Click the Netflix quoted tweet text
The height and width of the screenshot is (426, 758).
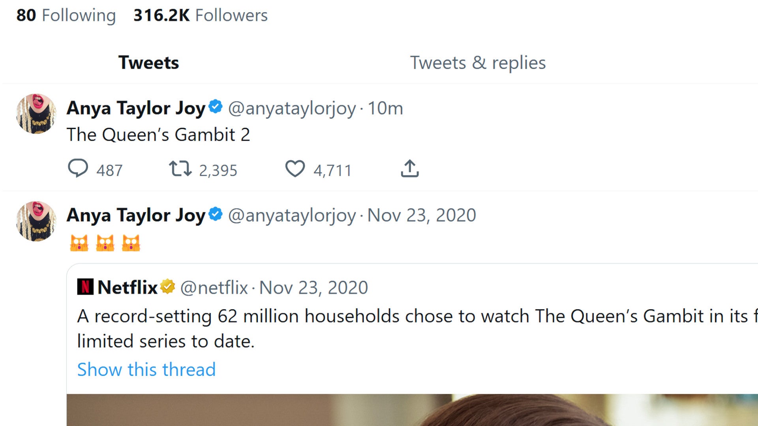pos(417,329)
